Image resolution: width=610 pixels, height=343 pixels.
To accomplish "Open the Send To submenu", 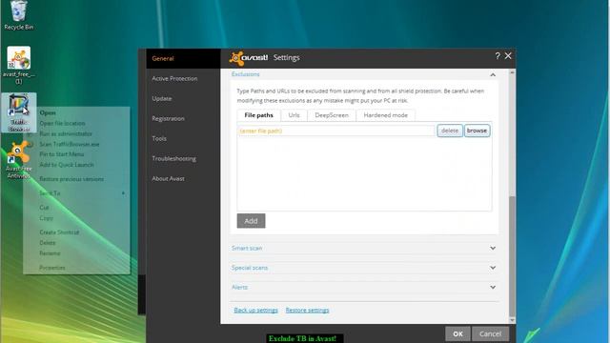I will click(x=76, y=193).
